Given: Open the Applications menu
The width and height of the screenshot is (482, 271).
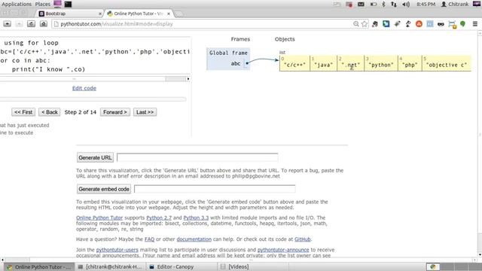Looking at the screenshot, I should (x=17, y=4).
